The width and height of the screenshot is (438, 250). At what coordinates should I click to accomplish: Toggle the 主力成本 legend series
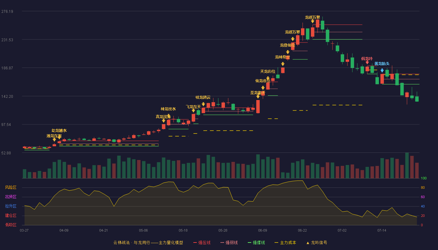pyautogui.click(x=285, y=242)
